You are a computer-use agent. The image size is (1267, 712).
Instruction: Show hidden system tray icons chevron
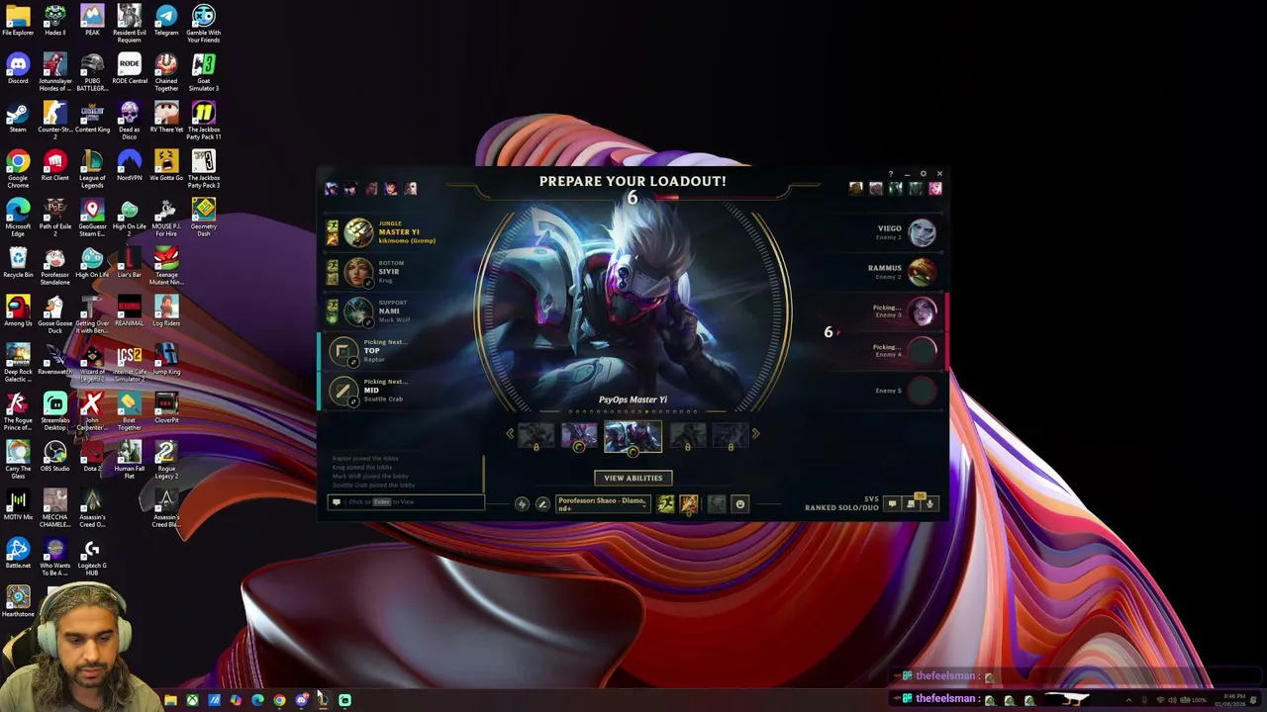tap(1128, 700)
